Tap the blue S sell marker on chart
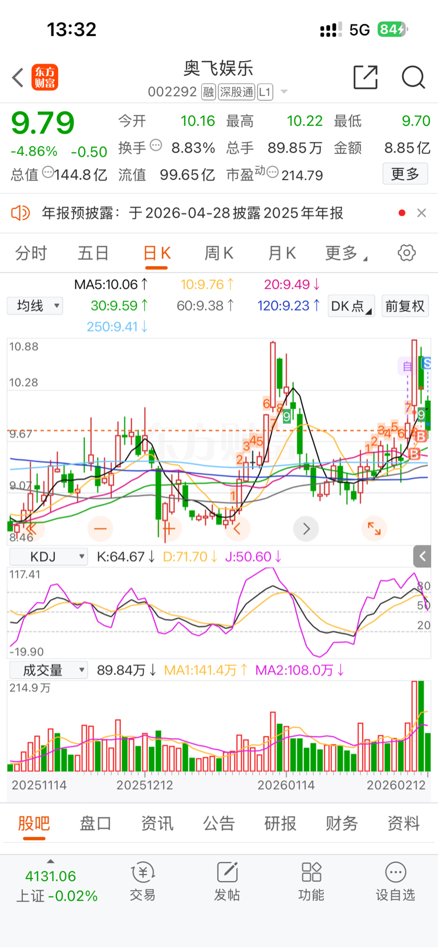Viewport: 438px width, 948px height. (x=426, y=363)
